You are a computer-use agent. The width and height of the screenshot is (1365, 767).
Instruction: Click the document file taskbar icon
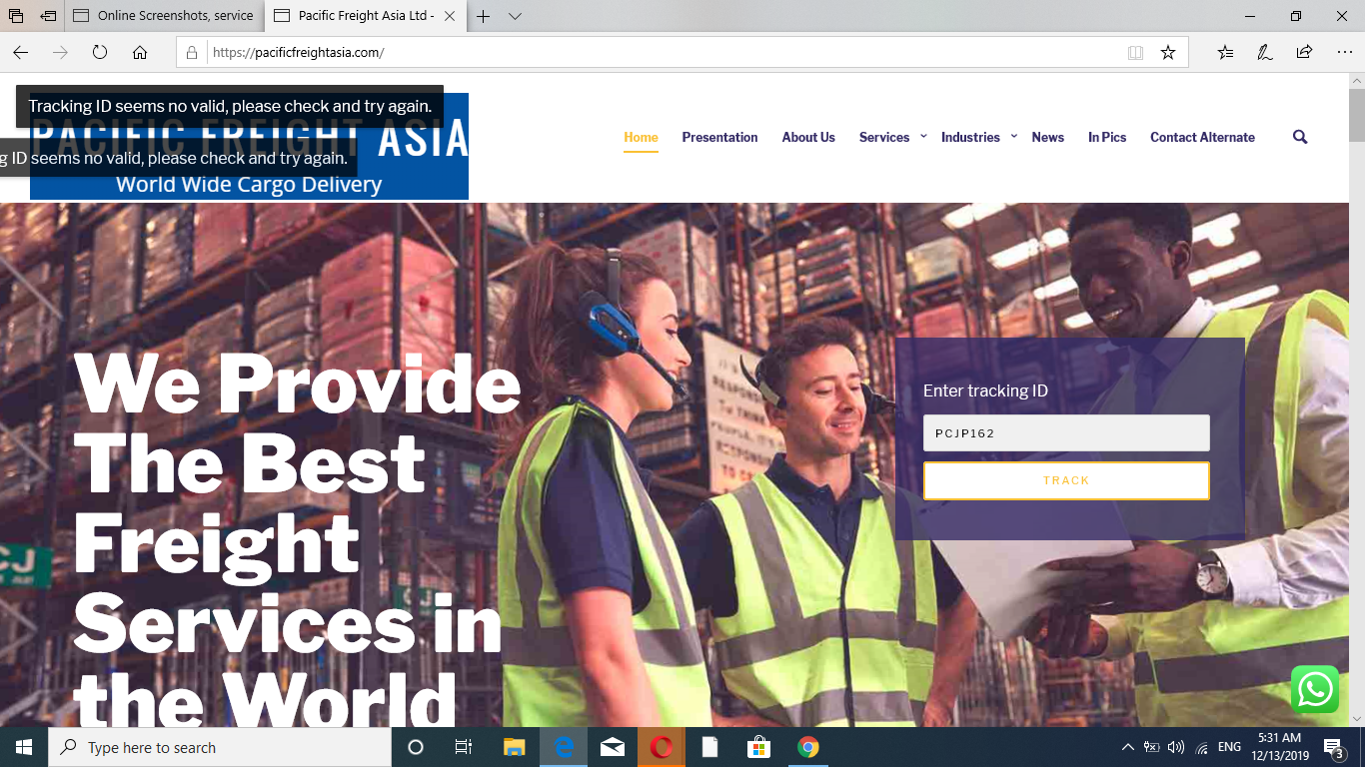click(x=709, y=747)
